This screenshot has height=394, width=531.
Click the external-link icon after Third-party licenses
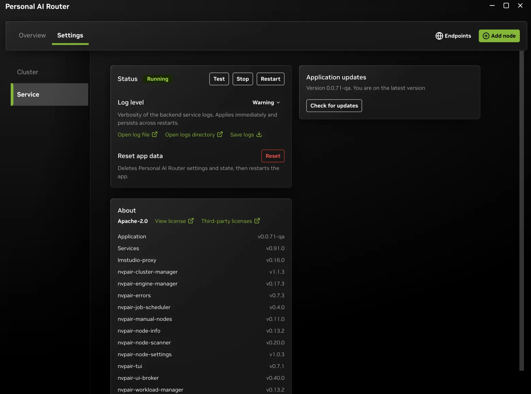257,221
